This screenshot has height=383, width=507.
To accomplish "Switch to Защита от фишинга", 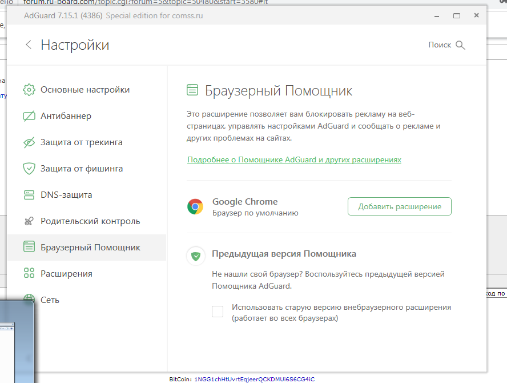I will (x=82, y=169).
